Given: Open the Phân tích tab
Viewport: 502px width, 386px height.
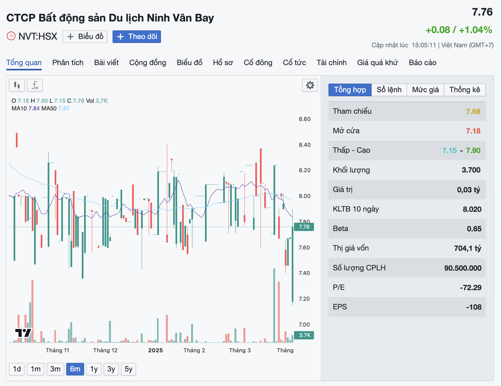Looking at the screenshot, I should [68, 63].
